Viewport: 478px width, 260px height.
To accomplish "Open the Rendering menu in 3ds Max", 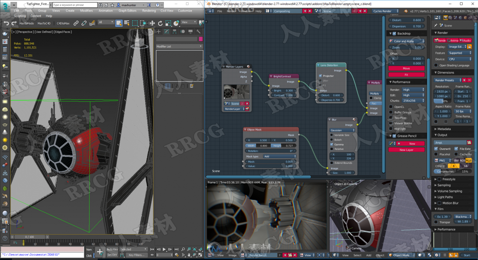I will tap(149, 11).
